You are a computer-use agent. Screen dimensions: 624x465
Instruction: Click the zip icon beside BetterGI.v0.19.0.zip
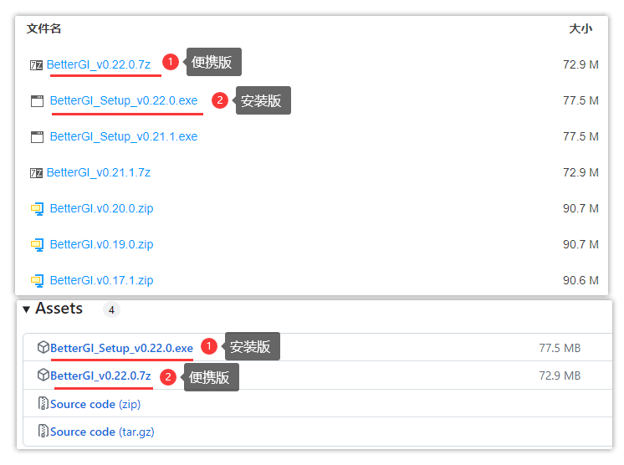[x=37, y=244]
